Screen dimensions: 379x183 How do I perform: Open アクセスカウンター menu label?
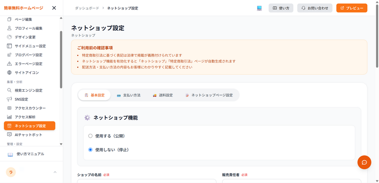click(x=30, y=108)
